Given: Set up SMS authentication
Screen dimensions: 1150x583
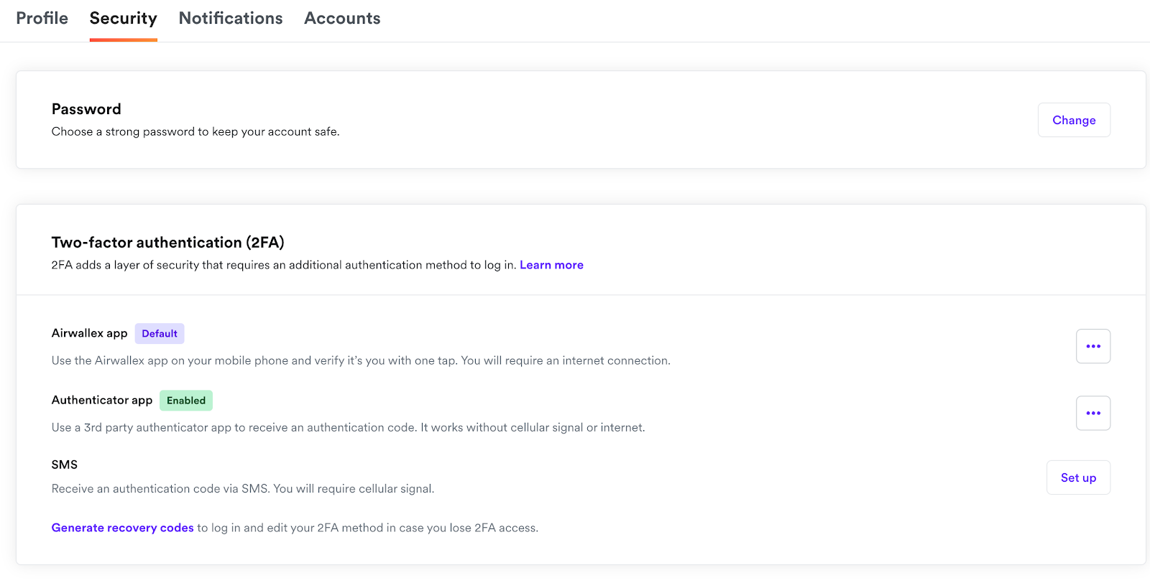Looking at the screenshot, I should click(x=1078, y=477).
